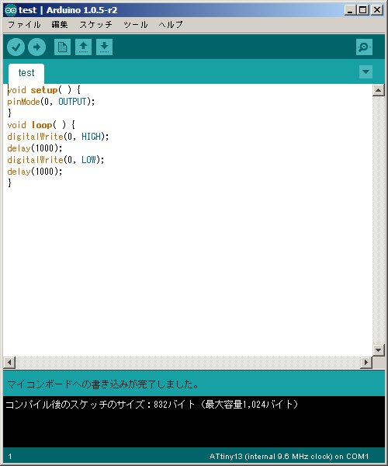Click the Verify checkmark button
Image resolution: width=388 pixels, height=466 pixels.
coord(16,47)
